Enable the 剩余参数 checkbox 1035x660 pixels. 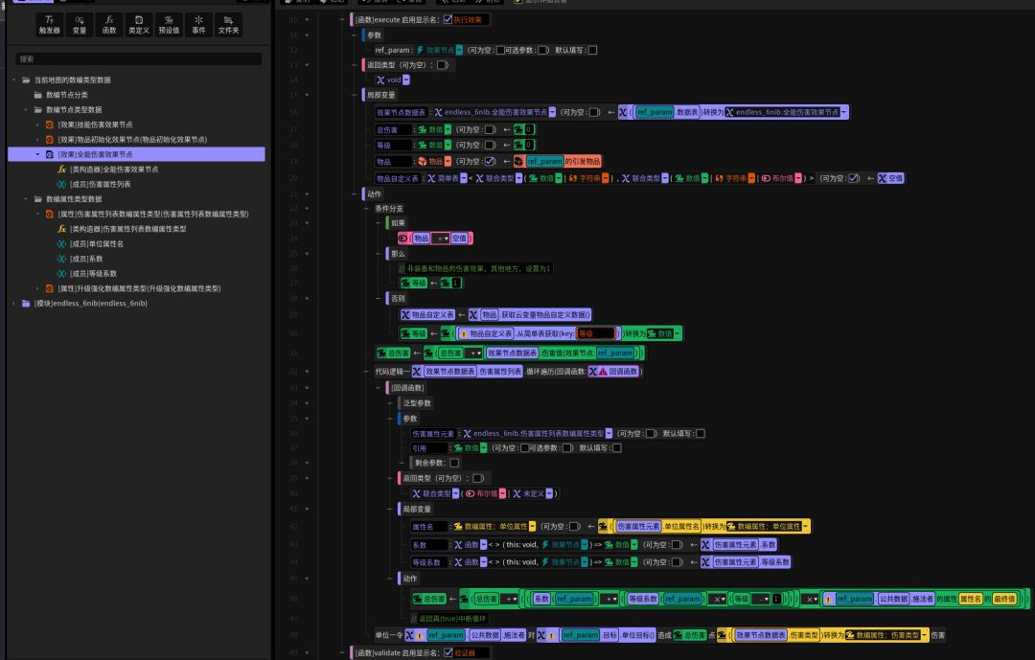point(454,463)
